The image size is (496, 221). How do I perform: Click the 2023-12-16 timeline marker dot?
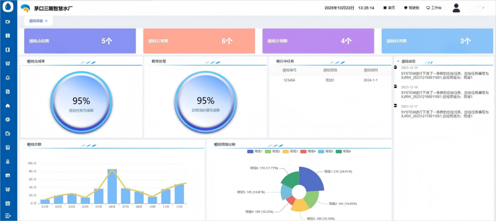pos(395,86)
